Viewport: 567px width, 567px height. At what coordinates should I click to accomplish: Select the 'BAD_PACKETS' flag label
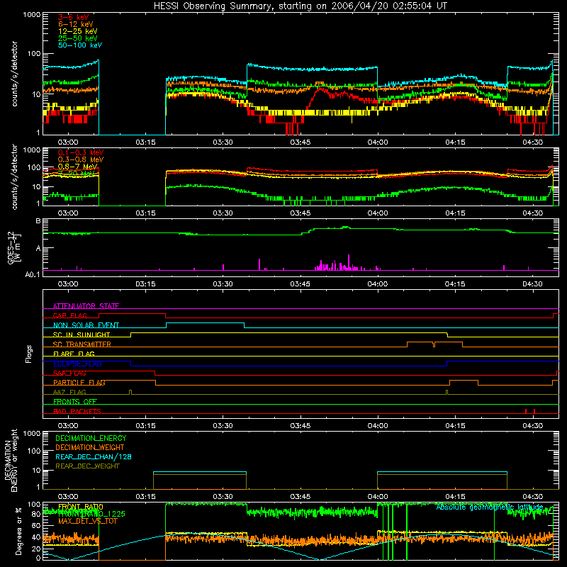point(77,411)
